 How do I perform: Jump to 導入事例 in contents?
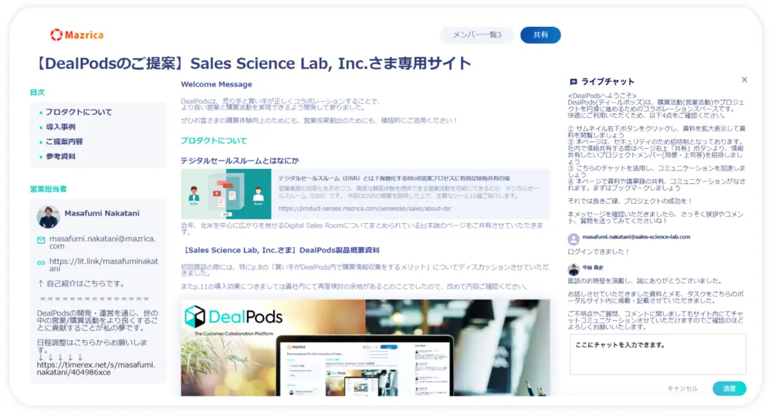tap(60, 127)
